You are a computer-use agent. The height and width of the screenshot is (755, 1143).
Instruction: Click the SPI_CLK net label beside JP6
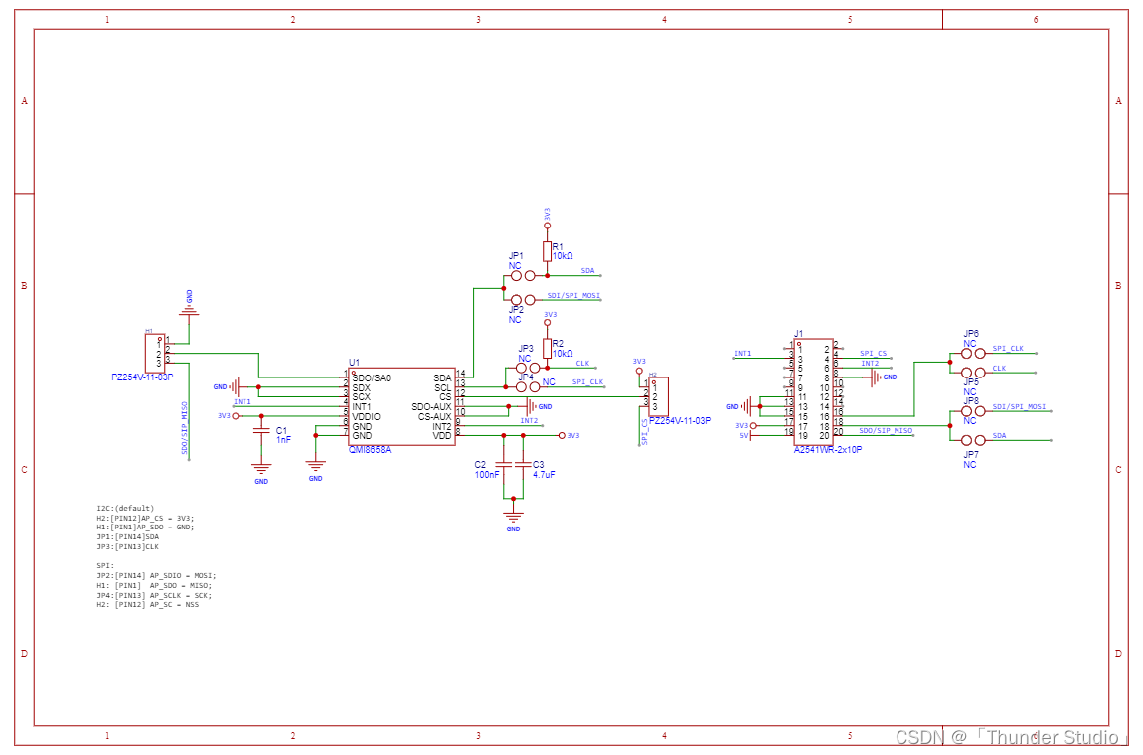(1008, 349)
